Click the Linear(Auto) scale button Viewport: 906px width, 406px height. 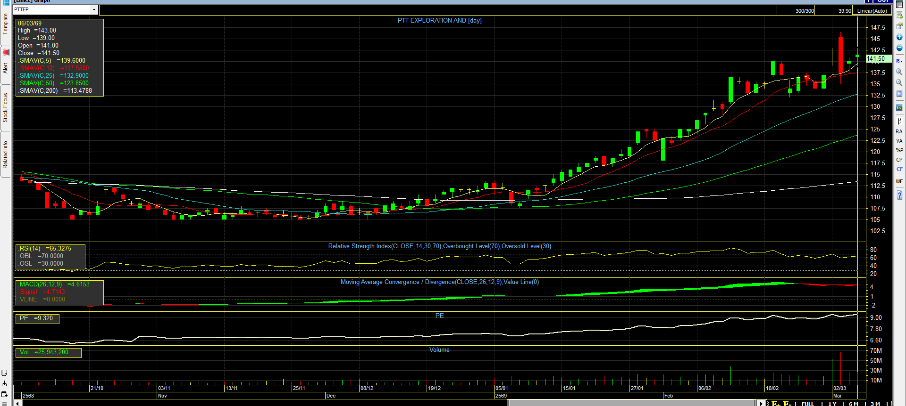[x=872, y=10]
